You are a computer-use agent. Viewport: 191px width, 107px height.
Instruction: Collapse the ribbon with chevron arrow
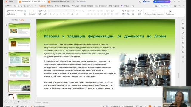click(184, 6)
